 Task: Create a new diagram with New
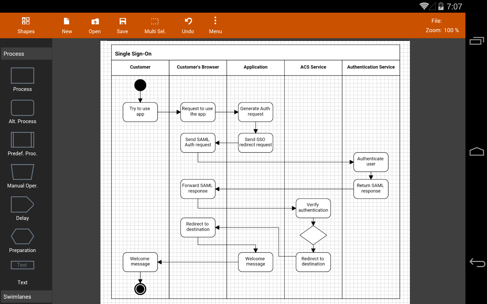coord(67,25)
